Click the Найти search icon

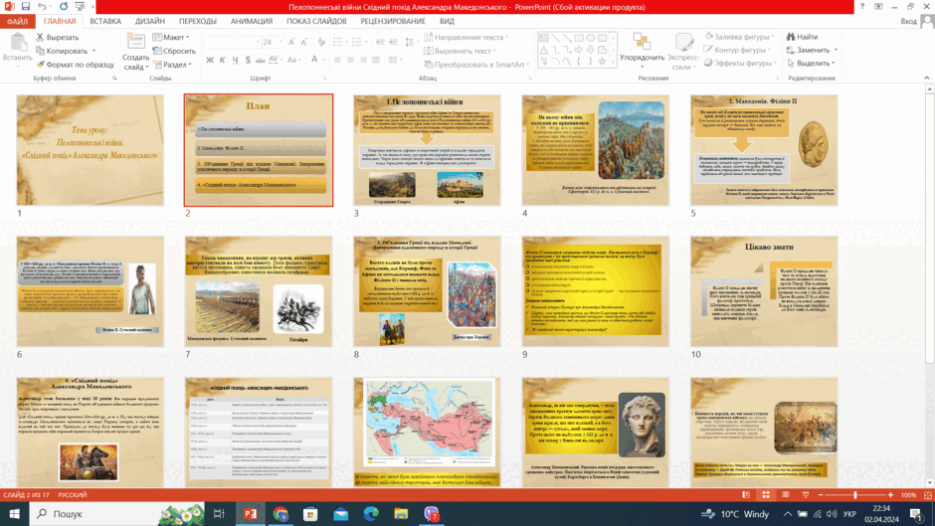coord(791,37)
